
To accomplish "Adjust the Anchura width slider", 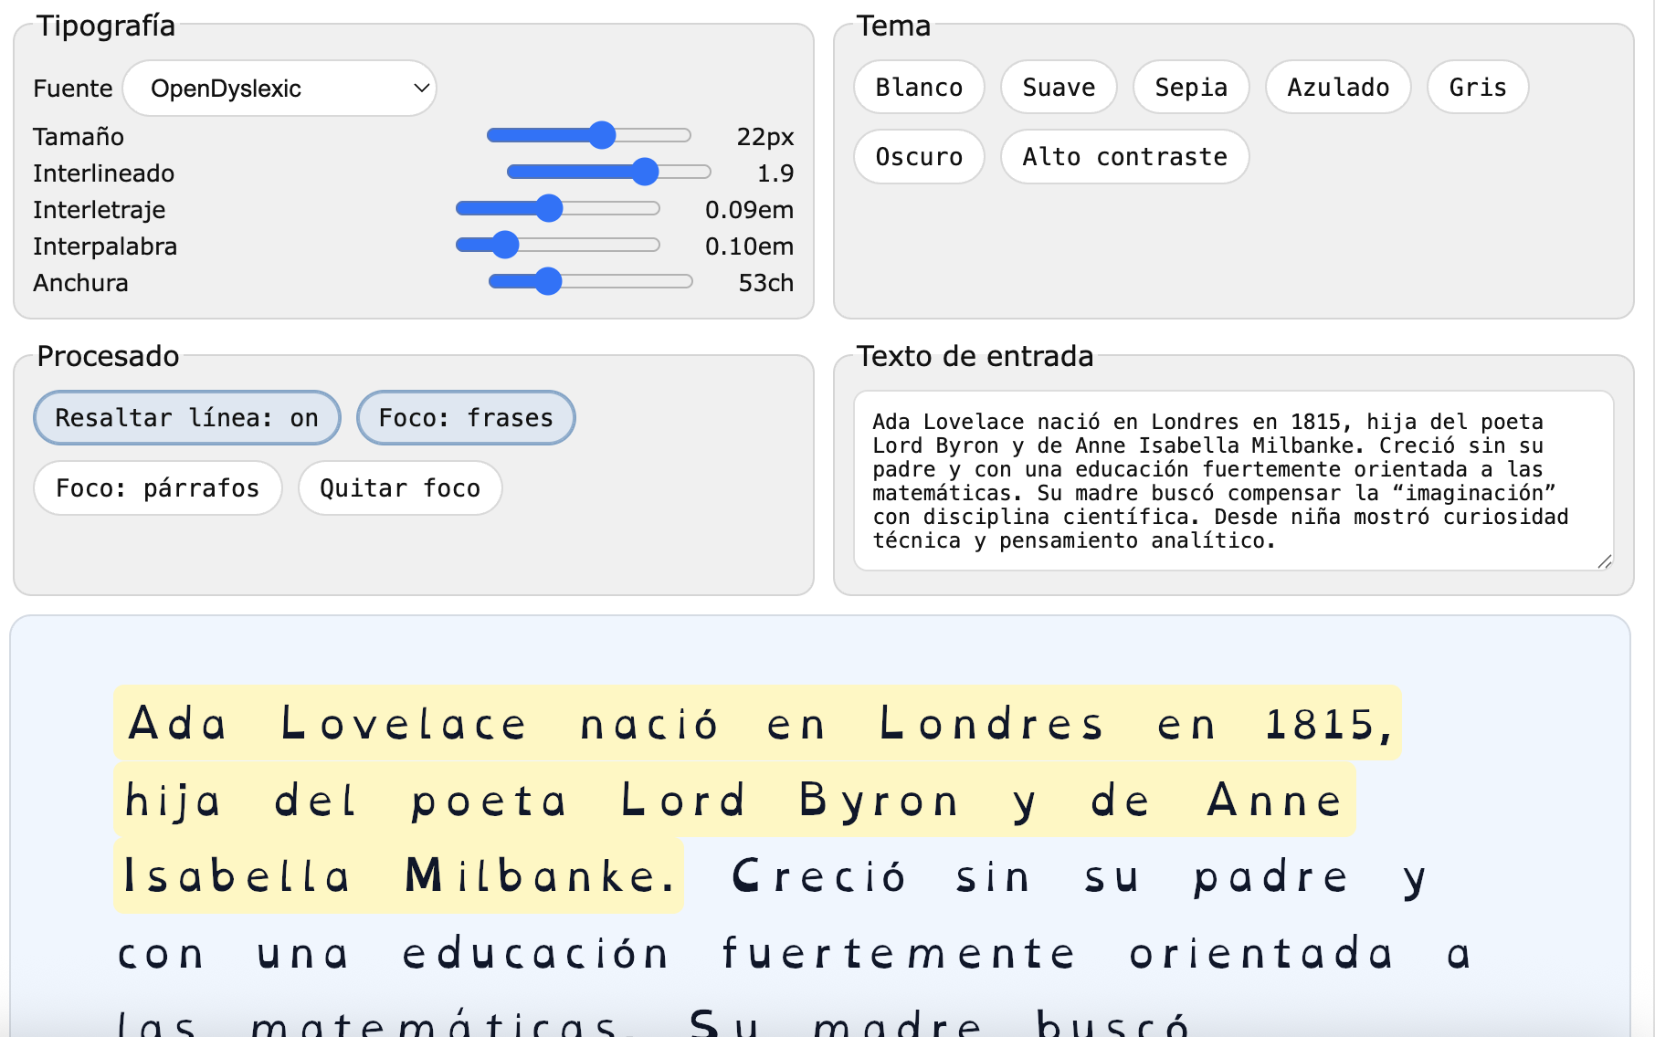I will point(591,282).
